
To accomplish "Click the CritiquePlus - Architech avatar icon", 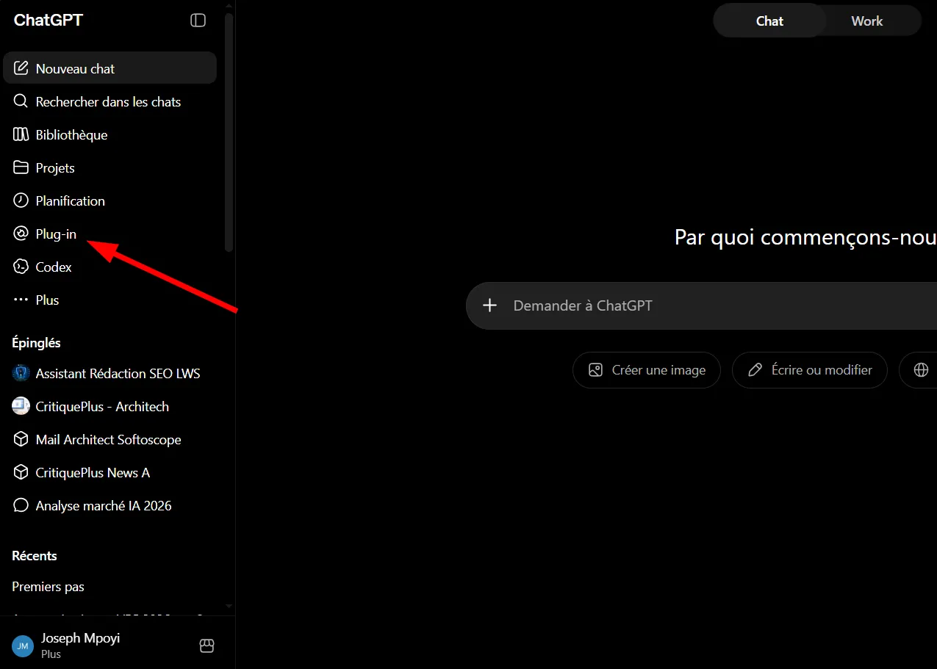I will pos(21,406).
